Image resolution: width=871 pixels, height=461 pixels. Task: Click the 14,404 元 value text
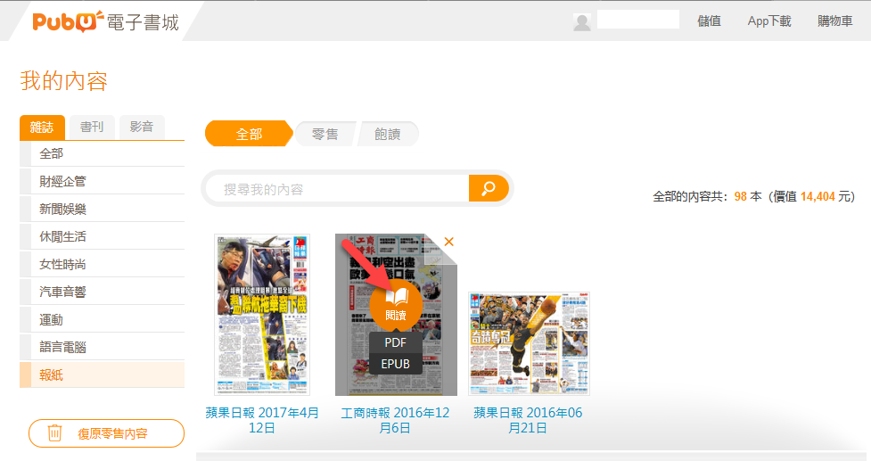tap(825, 197)
